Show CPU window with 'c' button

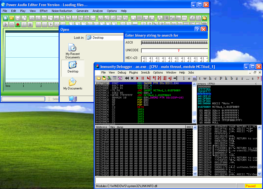click(x=216, y=78)
